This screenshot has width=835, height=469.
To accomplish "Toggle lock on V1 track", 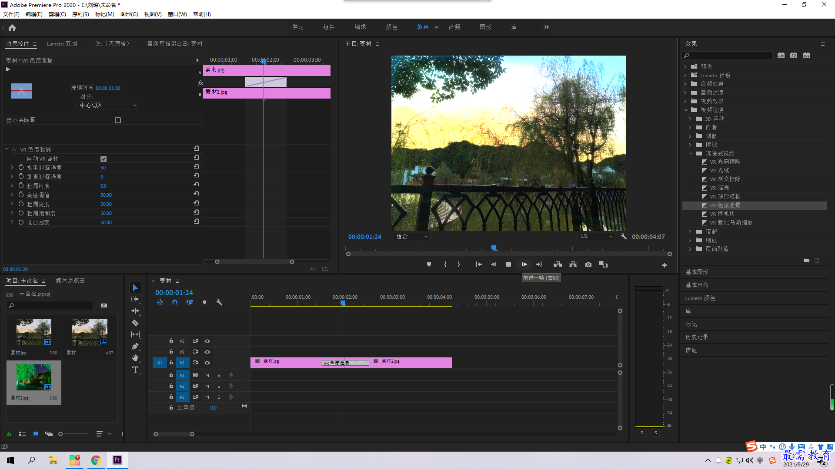I will pos(171,362).
